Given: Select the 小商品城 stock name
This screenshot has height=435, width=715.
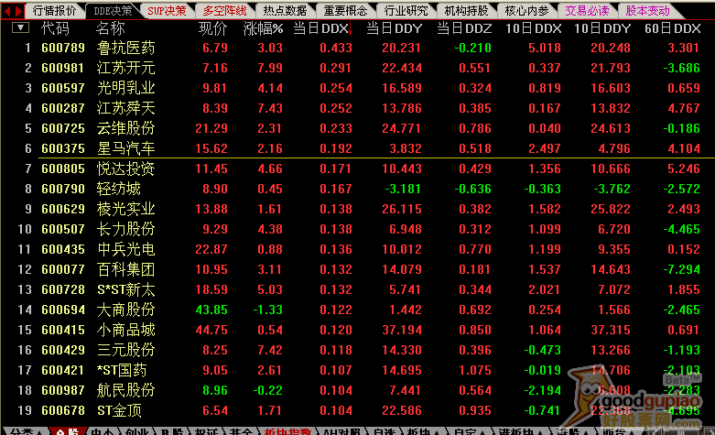Looking at the screenshot, I should (125, 330).
